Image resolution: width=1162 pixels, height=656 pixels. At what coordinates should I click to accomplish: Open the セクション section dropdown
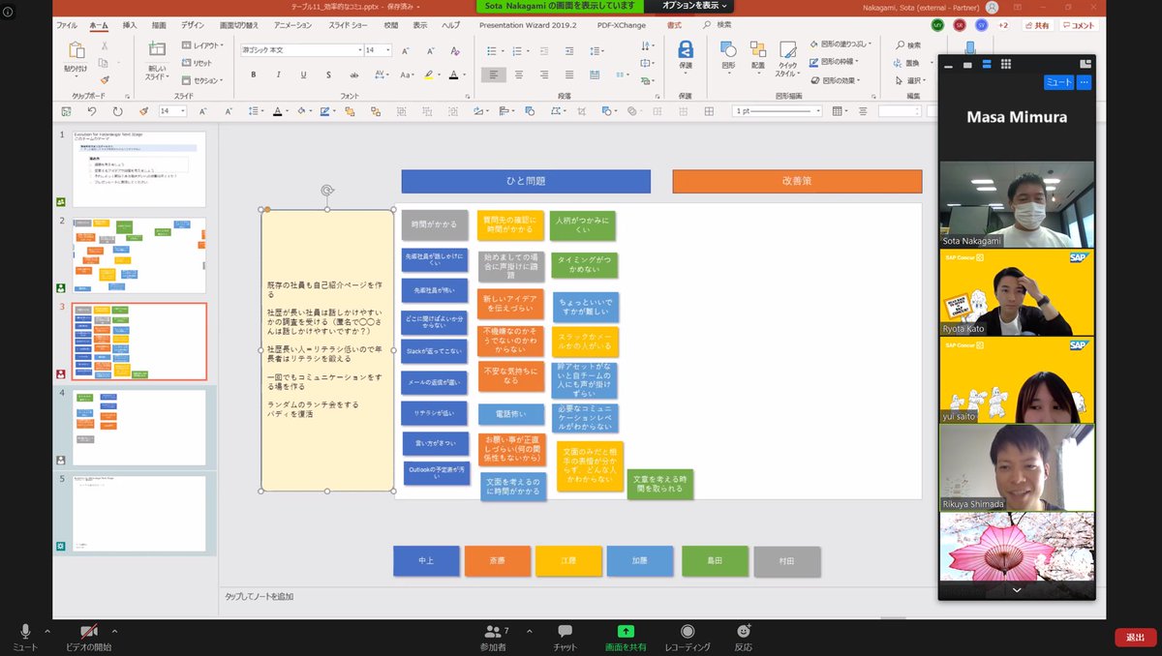click(204, 80)
